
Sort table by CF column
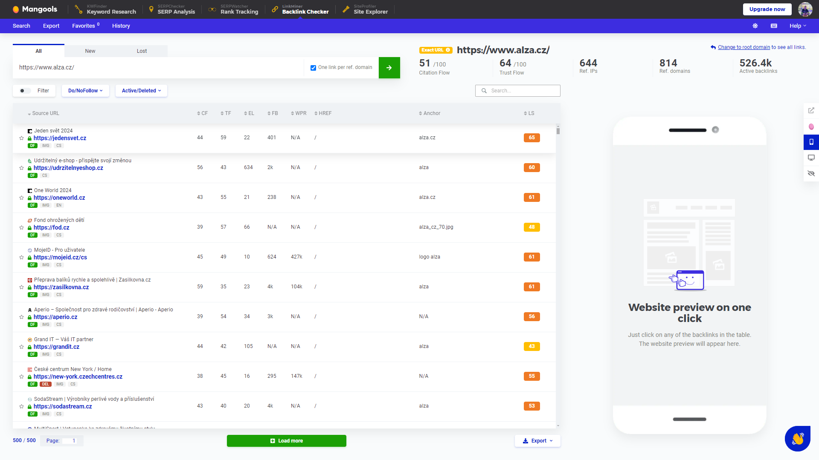tap(202, 113)
